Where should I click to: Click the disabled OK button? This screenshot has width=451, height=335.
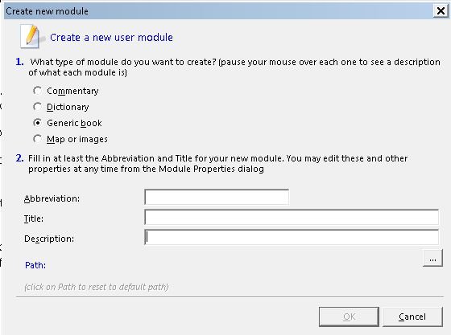tap(349, 317)
